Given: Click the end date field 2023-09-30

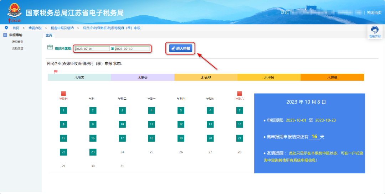Looking at the screenshot, I should 132,49.
